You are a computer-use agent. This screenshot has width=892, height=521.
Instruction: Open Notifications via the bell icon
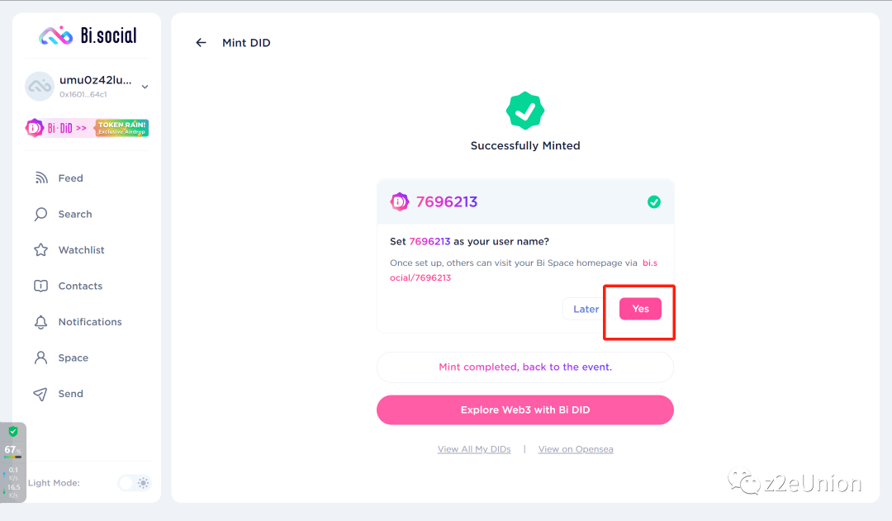point(40,321)
